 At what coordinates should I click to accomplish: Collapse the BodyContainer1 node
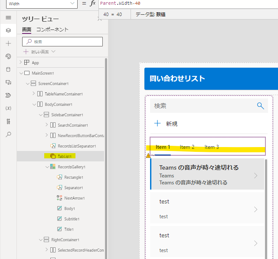click(34, 105)
